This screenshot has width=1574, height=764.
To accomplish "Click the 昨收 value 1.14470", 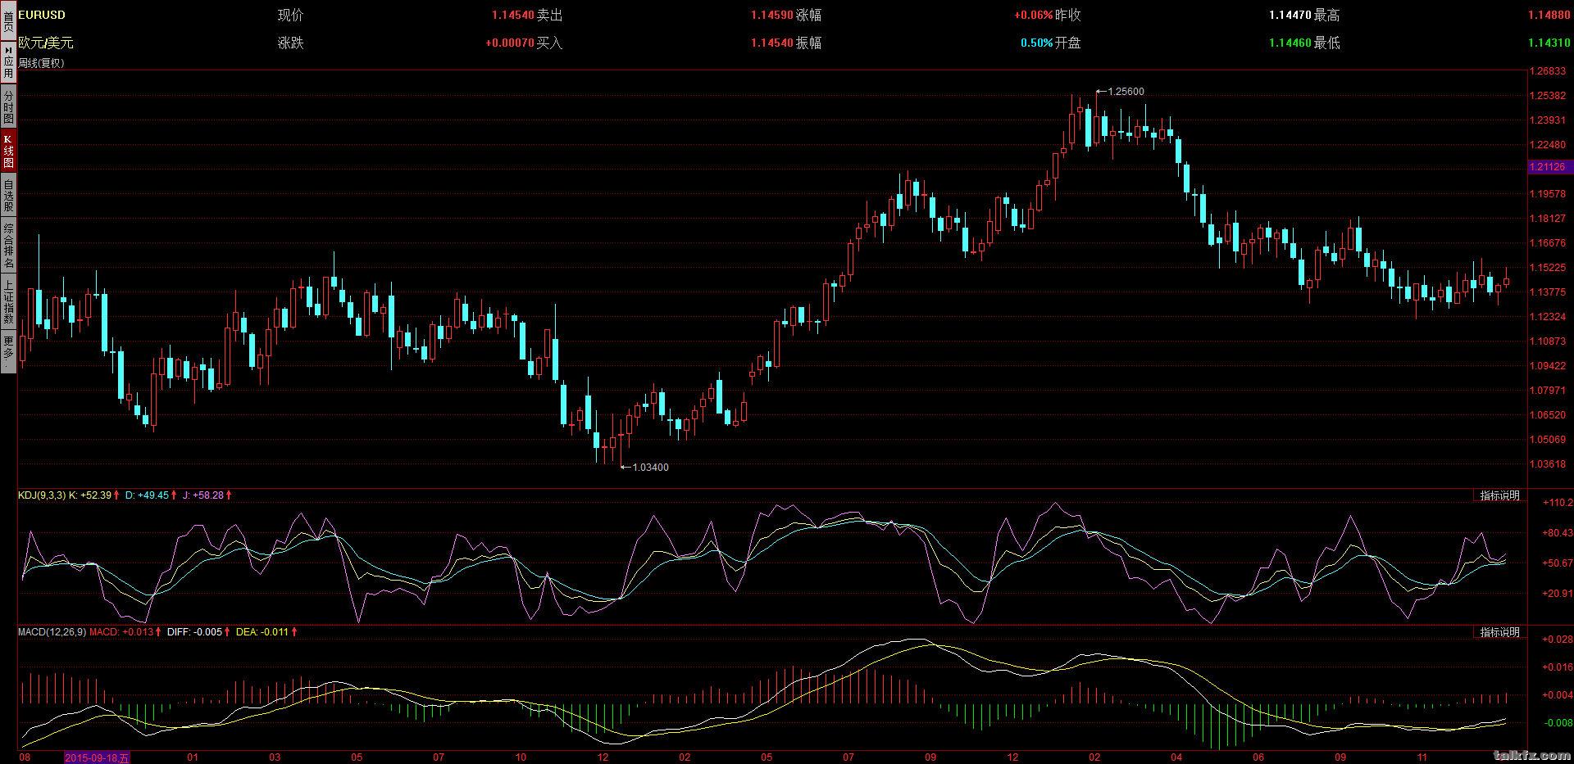I will 1290,15.
